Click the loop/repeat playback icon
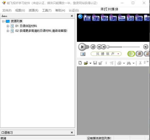This screenshot has width=150, height=140. pos(93,47)
